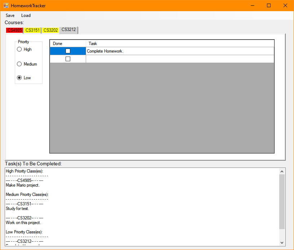Close the HomeworkTracker window
Viewport: 294px width, 250px height.
point(285,6)
